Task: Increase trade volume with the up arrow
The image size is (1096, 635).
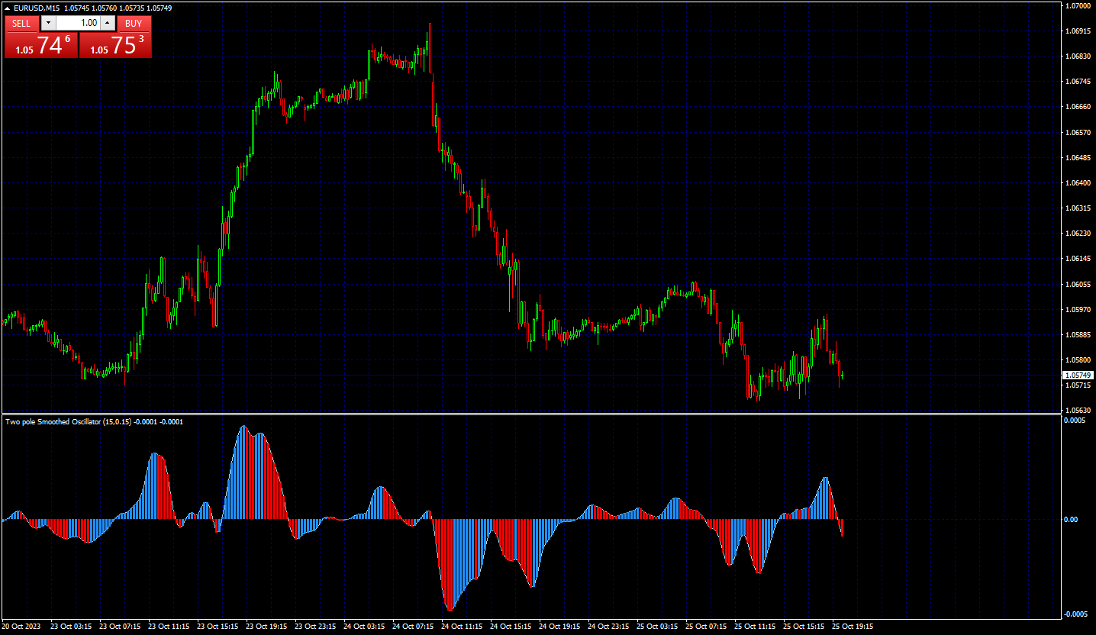Action: coord(108,24)
